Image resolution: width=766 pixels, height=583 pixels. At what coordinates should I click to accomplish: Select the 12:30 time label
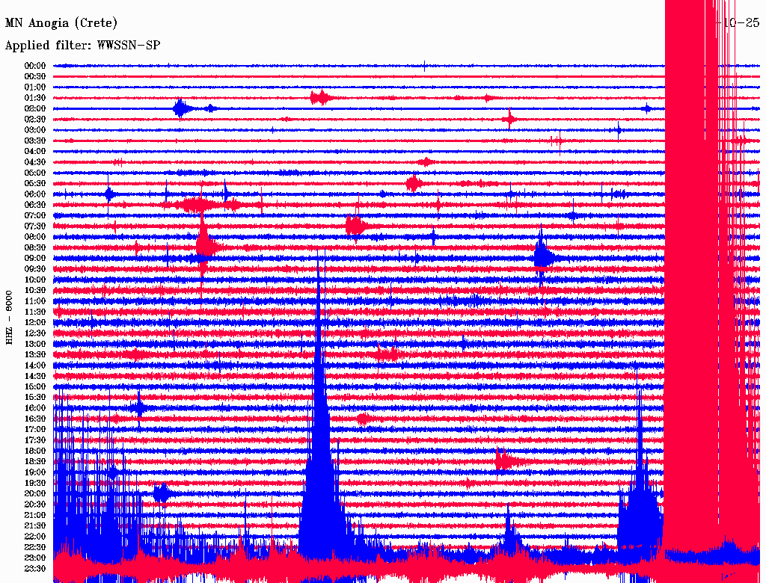coord(35,333)
